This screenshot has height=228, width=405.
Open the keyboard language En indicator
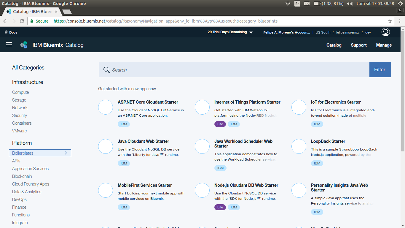(297, 4)
